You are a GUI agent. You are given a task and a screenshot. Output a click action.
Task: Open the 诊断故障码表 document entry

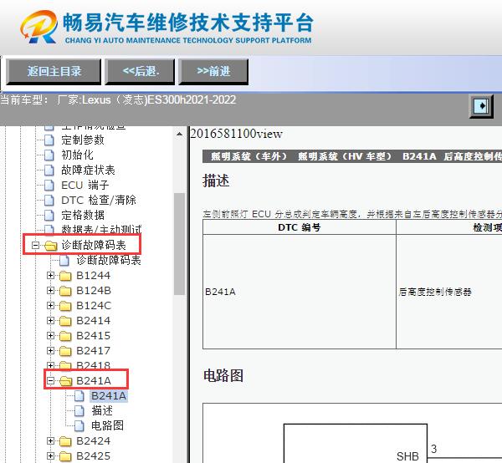(109, 260)
